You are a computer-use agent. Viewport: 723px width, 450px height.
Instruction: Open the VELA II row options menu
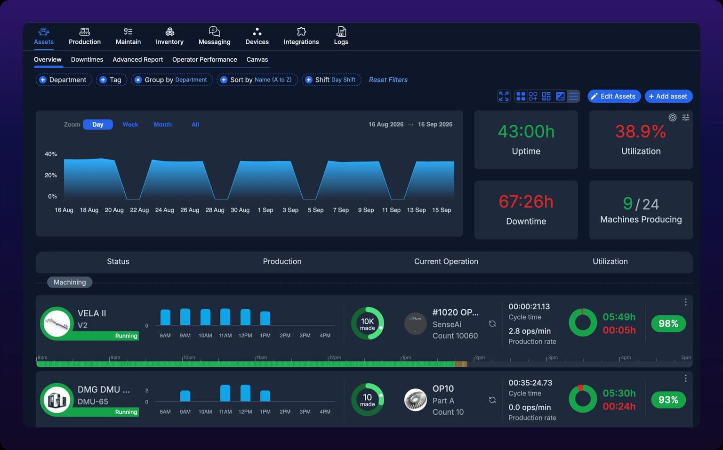686,302
